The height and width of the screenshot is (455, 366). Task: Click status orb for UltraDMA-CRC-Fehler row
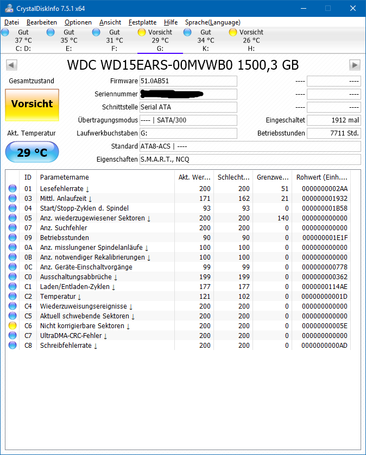tap(12, 335)
